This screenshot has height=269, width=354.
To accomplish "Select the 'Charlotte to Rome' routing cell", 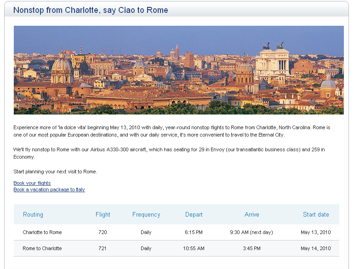I will (42, 232).
